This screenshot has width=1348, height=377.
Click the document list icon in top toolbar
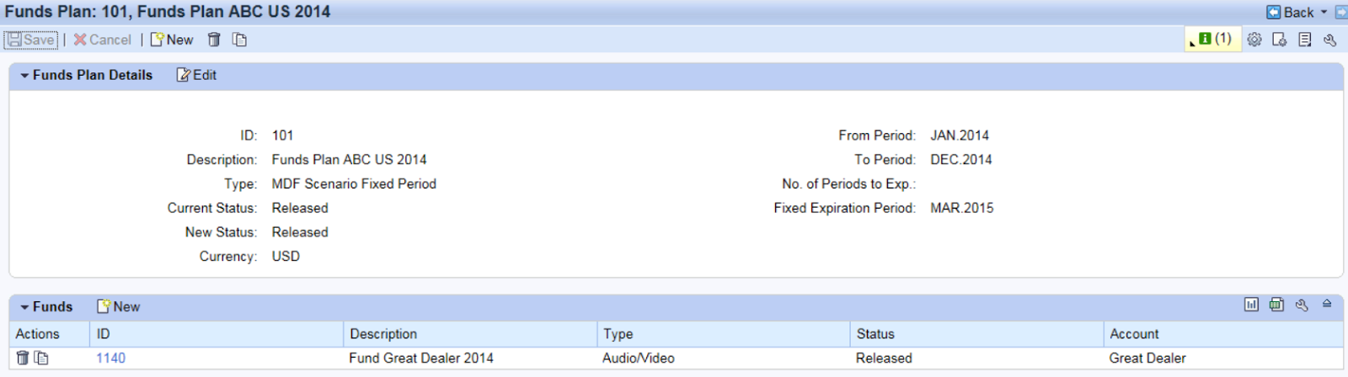pyautogui.click(x=1305, y=40)
